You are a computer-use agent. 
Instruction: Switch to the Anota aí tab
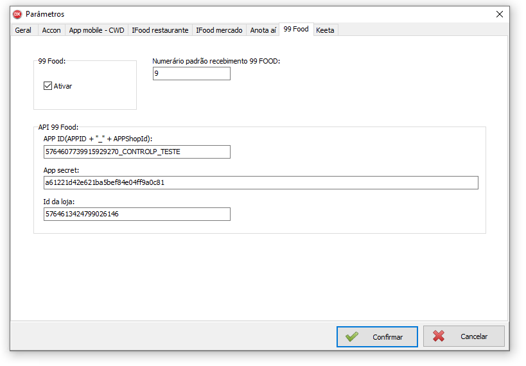coord(263,30)
